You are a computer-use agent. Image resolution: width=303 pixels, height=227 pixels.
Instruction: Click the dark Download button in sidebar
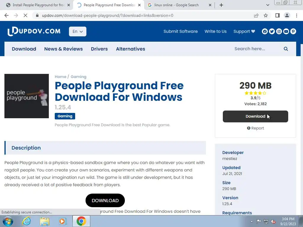tap(255, 116)
